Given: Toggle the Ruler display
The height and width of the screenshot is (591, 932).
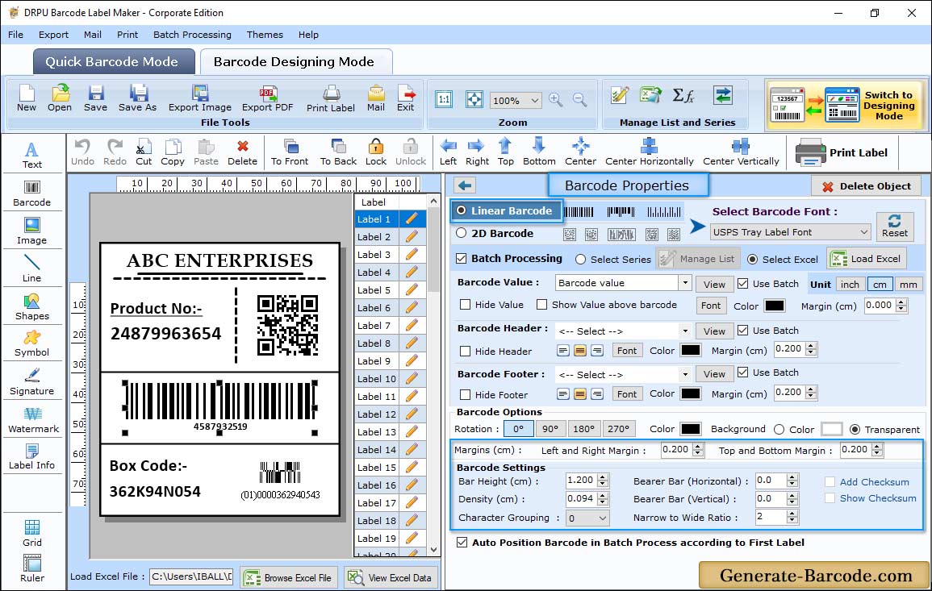Looking at the screenshot, I should 32,568.
